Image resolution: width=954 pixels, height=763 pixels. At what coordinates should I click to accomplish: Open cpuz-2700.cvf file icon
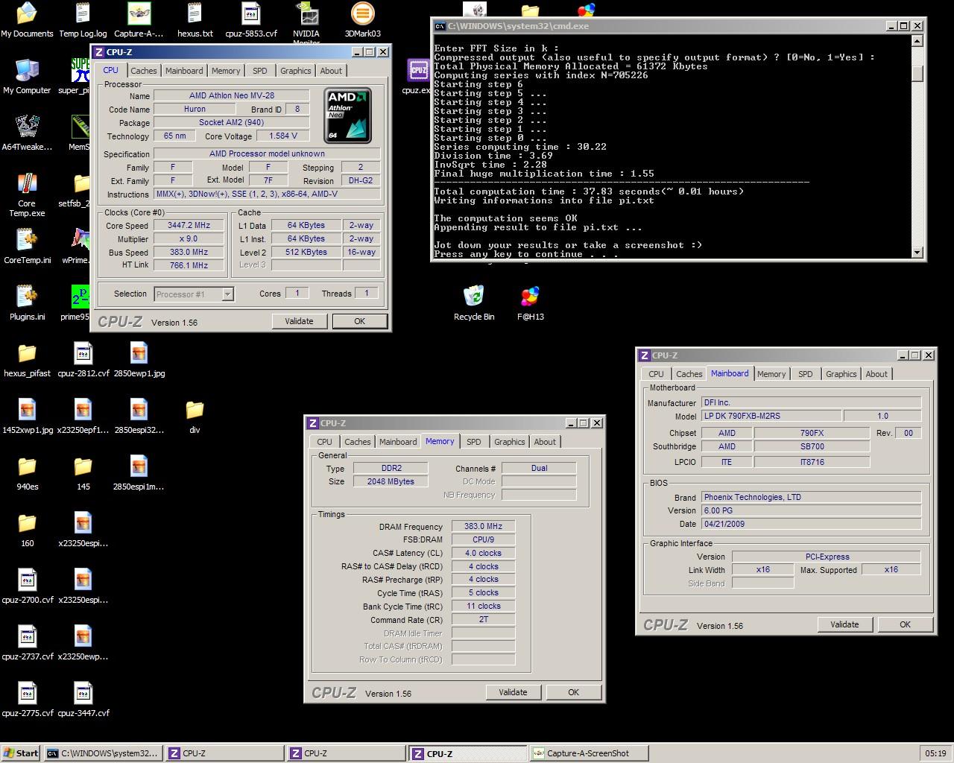[27, 586]
